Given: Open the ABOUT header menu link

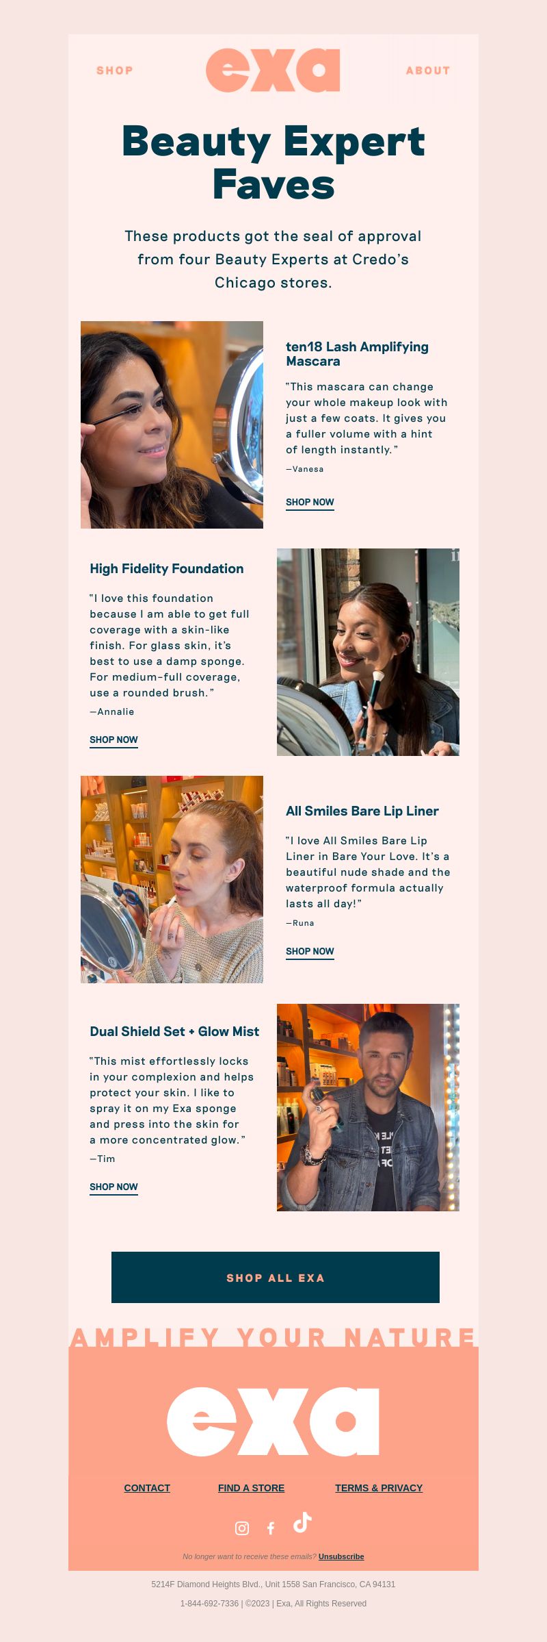Looking at the screenshot, I should [428, 71].
